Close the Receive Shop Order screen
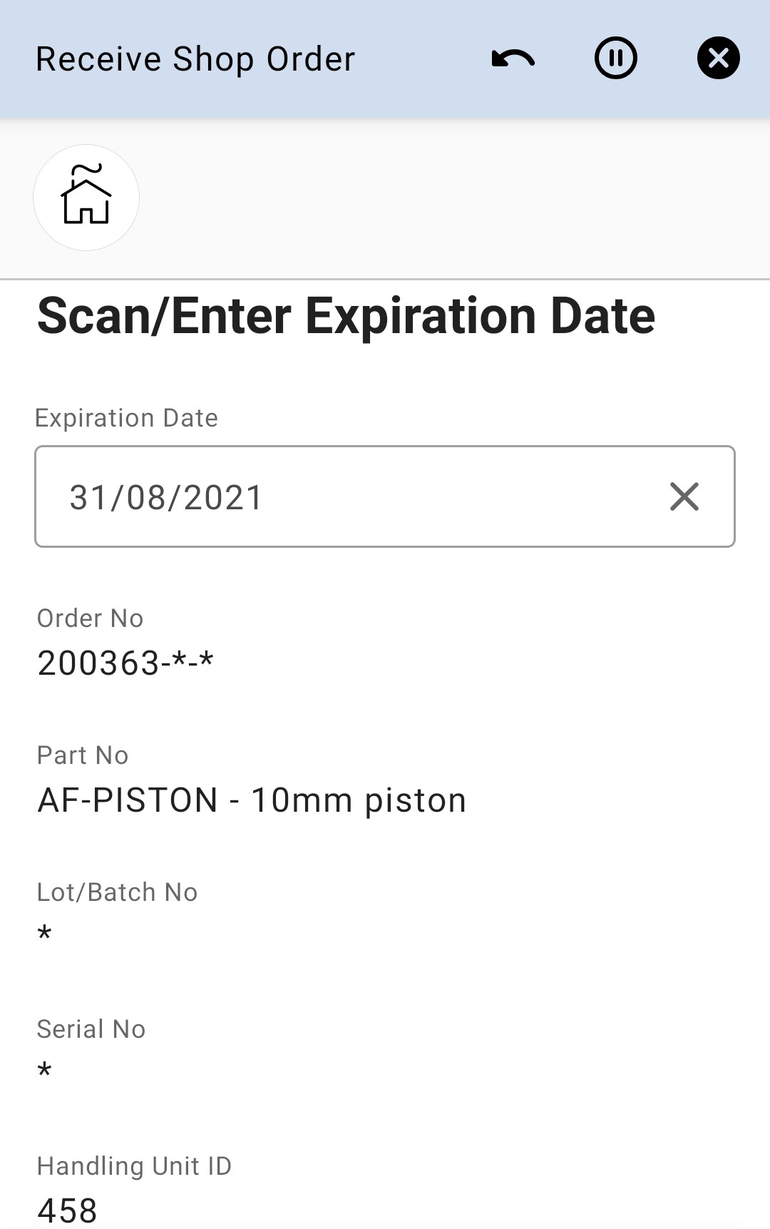Viewport: 770px width, 1229px height. pos(718,58)
